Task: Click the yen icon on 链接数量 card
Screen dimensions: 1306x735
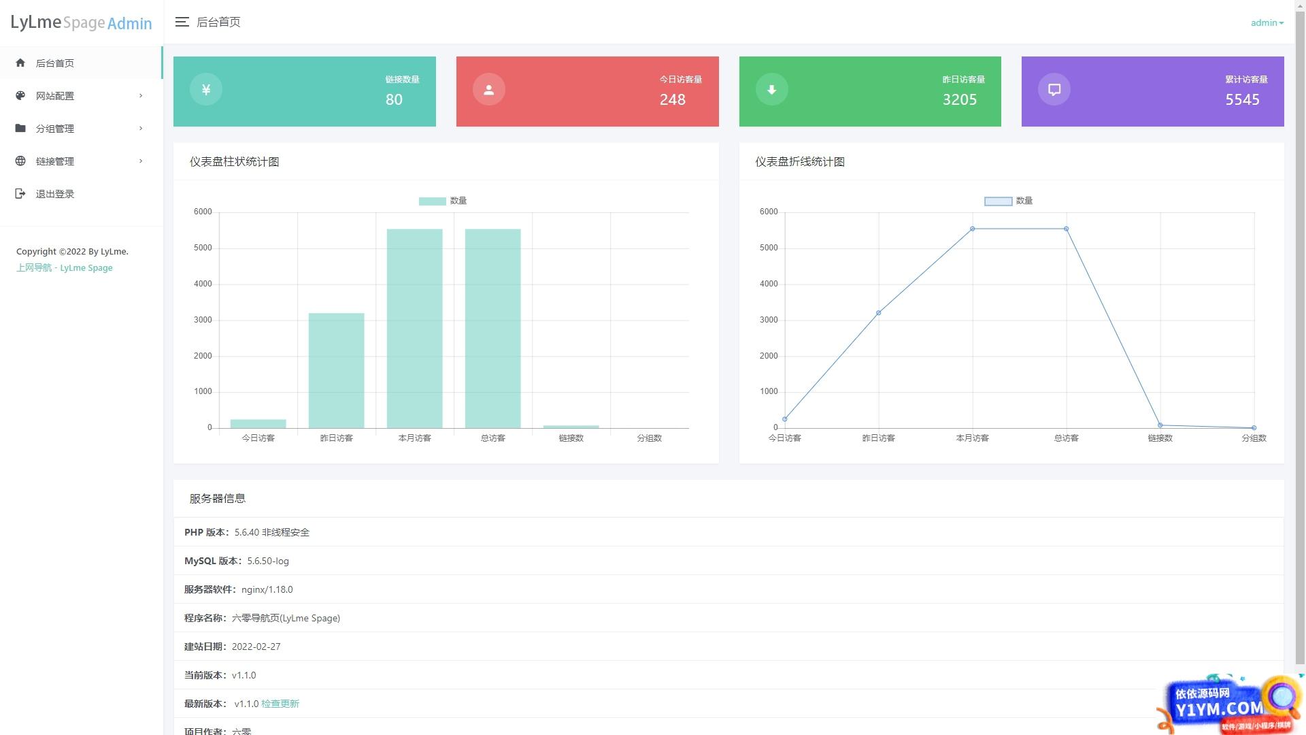Action: point(206,89)
